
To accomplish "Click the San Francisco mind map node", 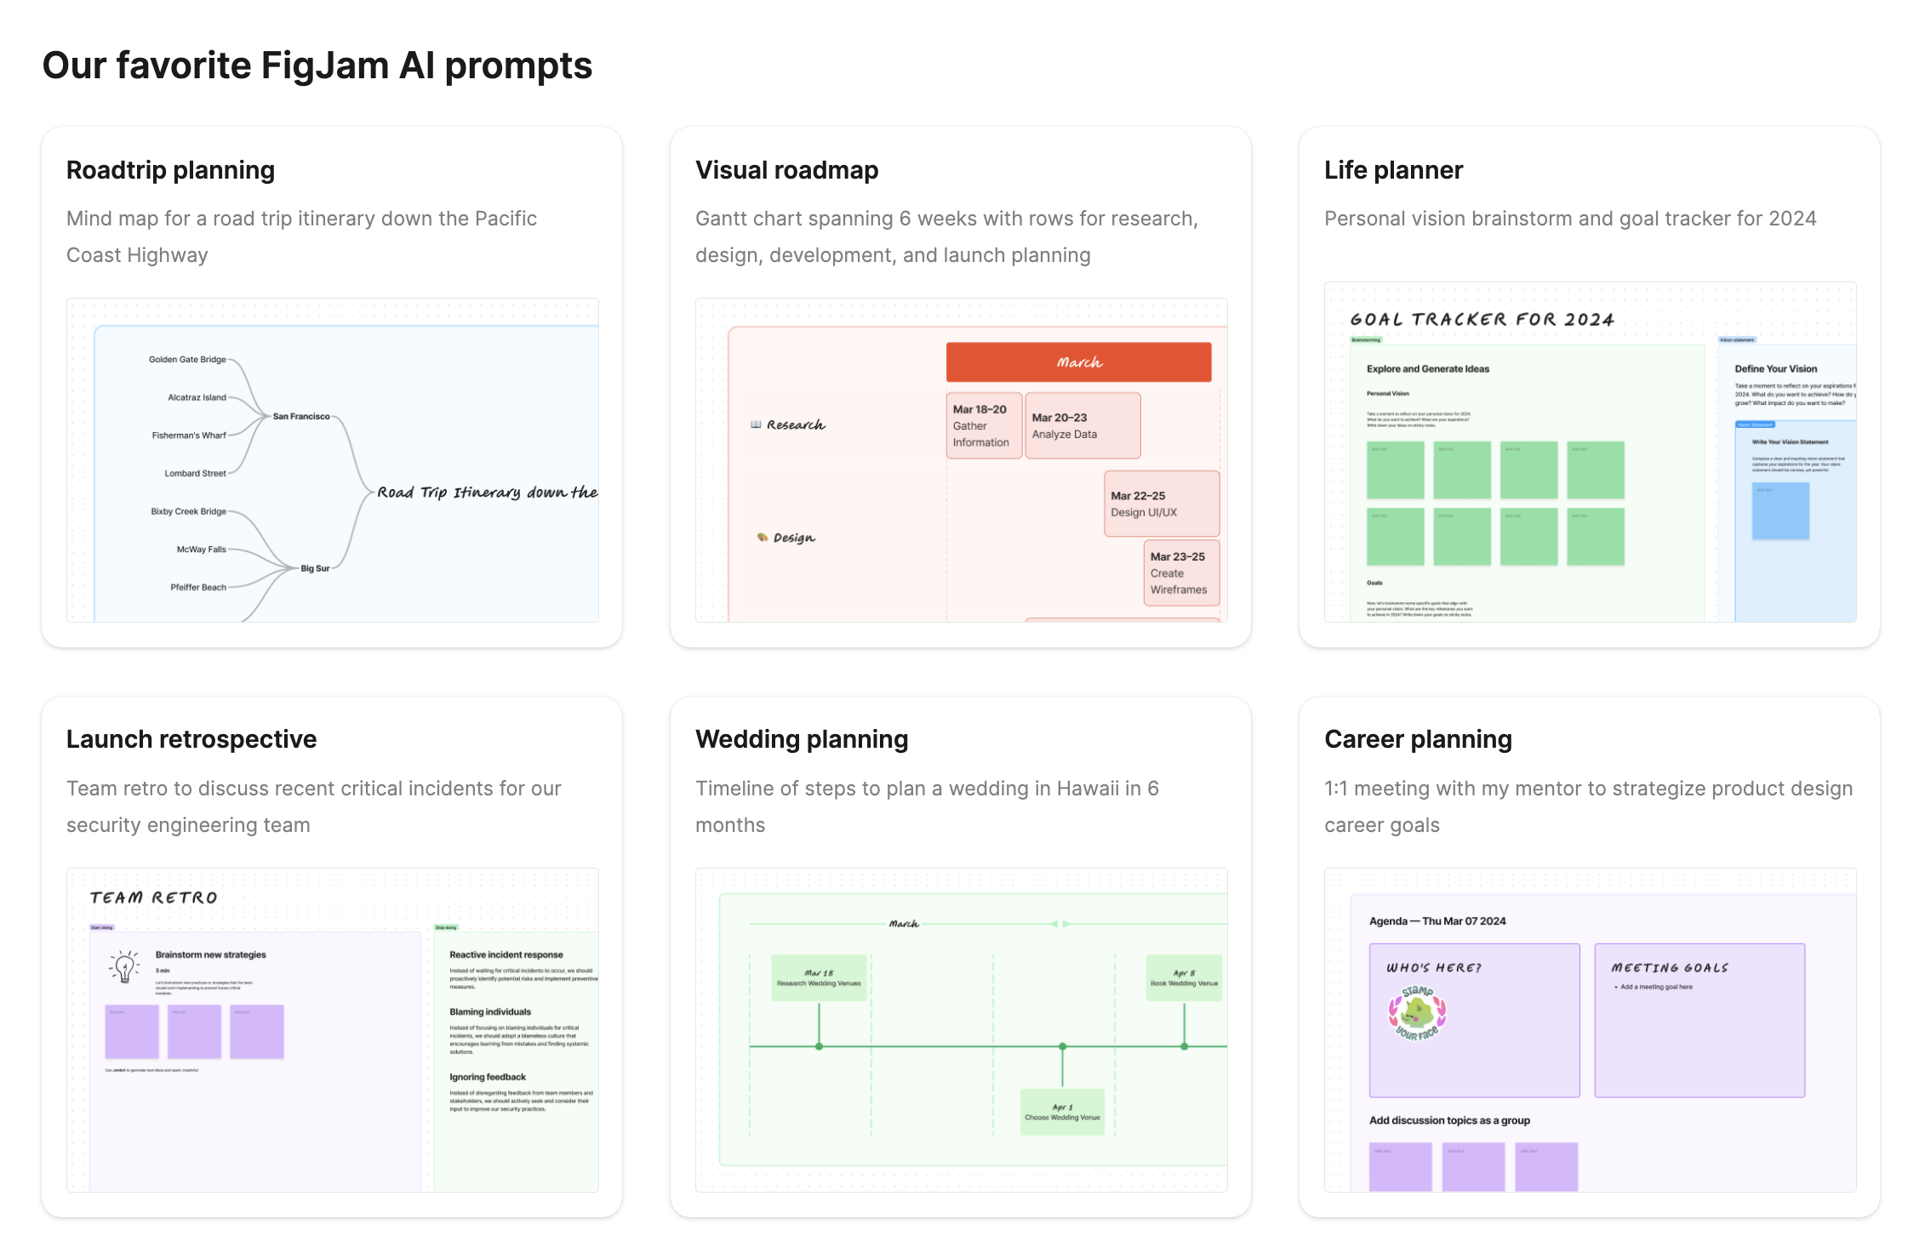I will click(301, 416).
